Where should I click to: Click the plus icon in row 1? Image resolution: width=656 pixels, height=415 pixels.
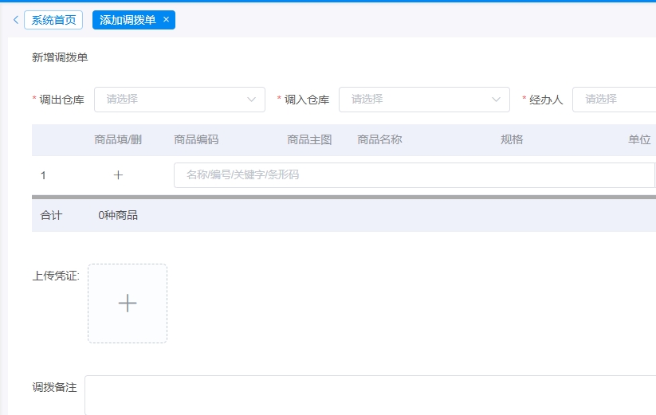tap(118, 175)
